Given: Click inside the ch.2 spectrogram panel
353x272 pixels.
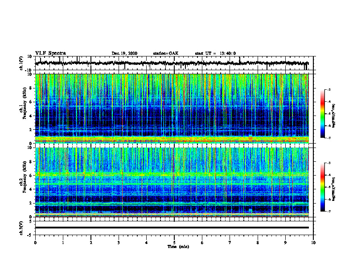Looking at the screenshot, I should pos(172,182).
